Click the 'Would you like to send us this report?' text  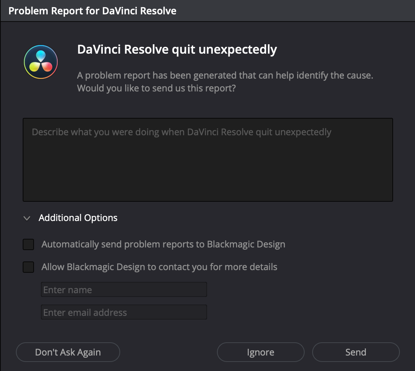[156, 88]
